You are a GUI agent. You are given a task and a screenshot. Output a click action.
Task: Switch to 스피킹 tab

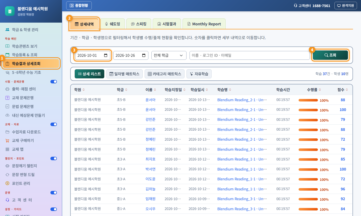(139, 24)
